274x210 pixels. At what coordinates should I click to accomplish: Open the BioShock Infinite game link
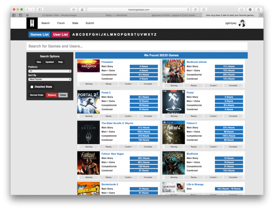[196, 62]
